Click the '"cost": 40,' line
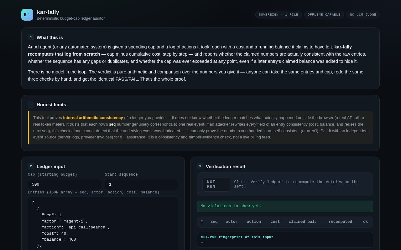The image size is (401, 250). [55, 233]
